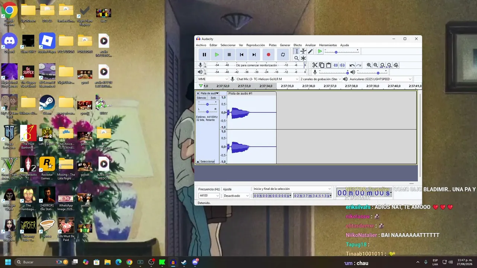This screenshot has width=477, height=268.
Task: Select the Envelope tool
Action: coord(303,51)
